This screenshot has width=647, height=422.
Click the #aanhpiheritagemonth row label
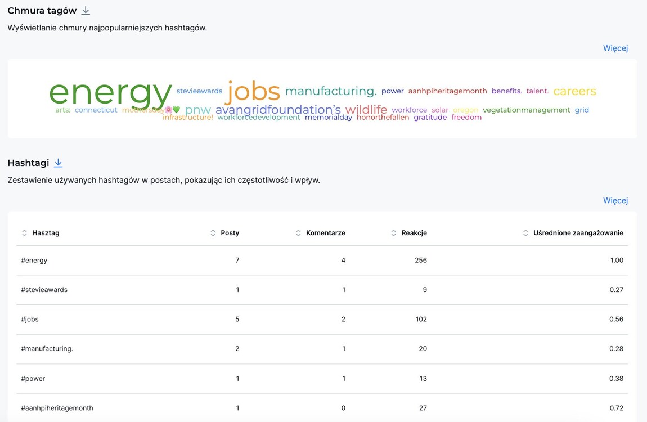click(57, 408)
